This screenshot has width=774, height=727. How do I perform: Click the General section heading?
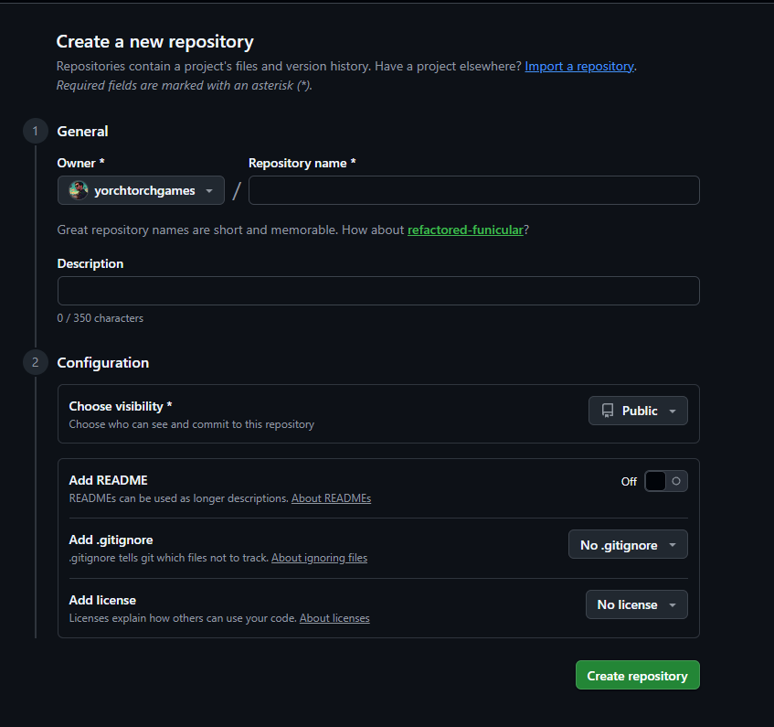pyautogui.click(x=82, y=132)
